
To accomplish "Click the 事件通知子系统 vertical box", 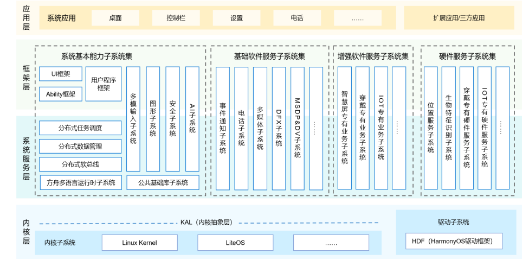I will 223,129.
